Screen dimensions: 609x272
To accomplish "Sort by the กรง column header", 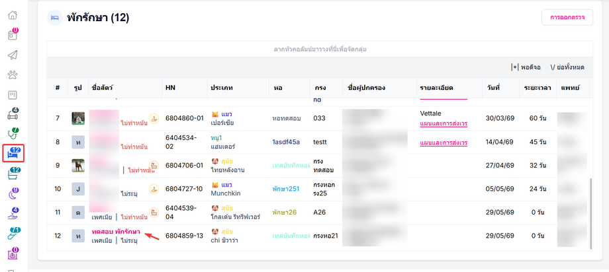I will [x=326, y=88].
